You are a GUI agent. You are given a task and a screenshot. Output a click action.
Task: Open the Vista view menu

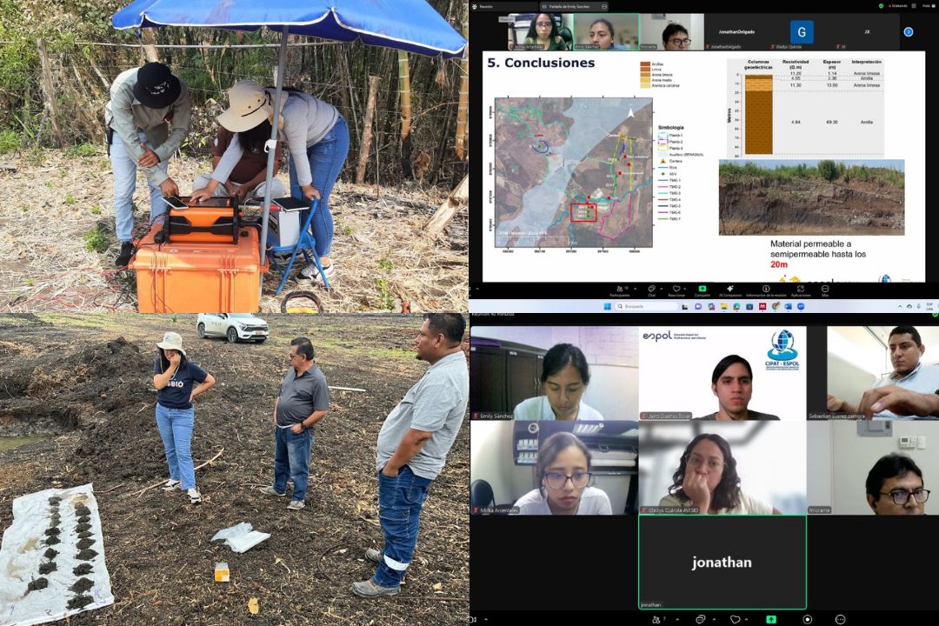(x=927, y=5)
